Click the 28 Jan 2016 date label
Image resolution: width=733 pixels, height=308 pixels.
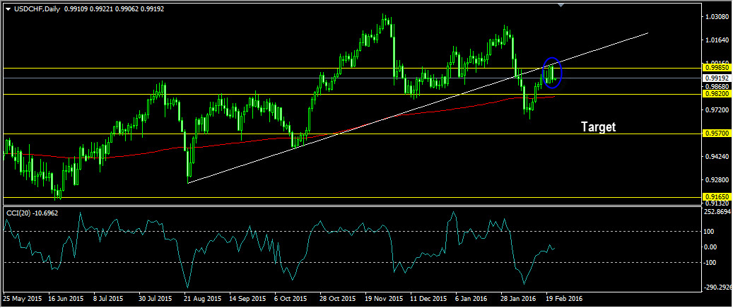(518, 298)
